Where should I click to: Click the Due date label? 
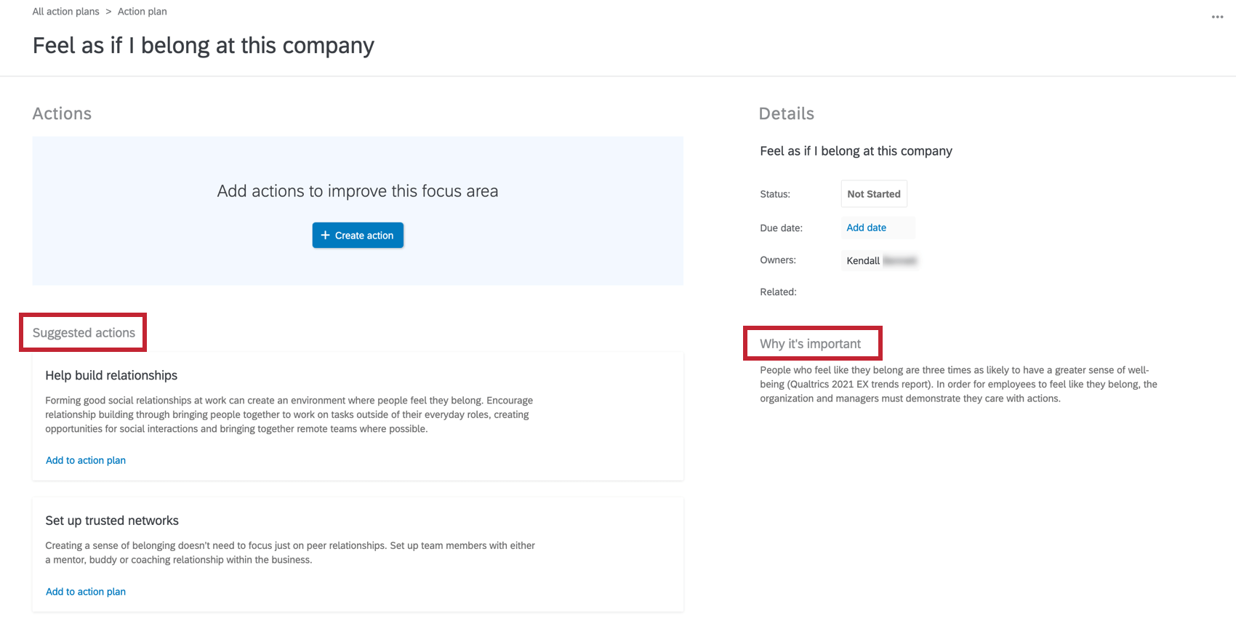click(781, 228)
